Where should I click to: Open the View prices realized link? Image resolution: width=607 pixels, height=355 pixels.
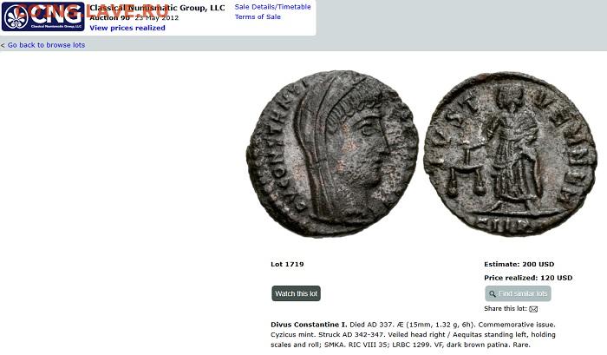pyautogui.click(x=127, y=28)
